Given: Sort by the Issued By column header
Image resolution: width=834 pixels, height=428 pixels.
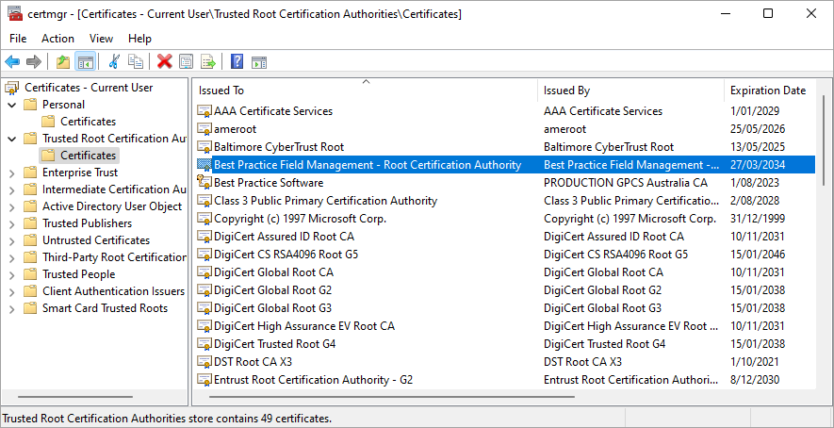Looking at the screenshot, I should point(630,91).
